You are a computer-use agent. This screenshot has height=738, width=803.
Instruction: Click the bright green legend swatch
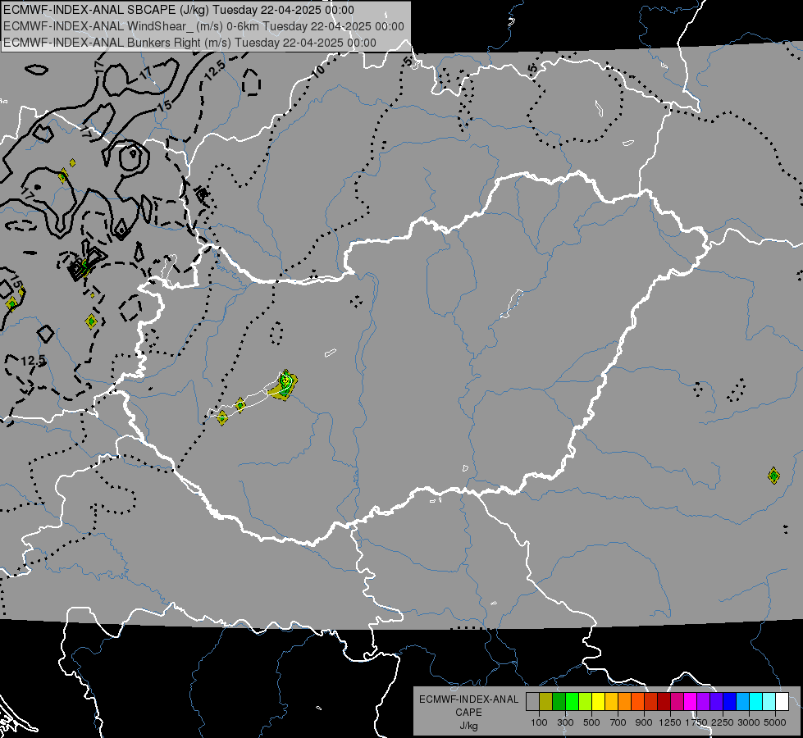click(573, 701)
